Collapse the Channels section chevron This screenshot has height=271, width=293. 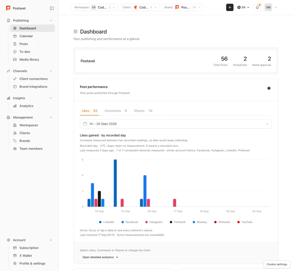click(51, 71)
